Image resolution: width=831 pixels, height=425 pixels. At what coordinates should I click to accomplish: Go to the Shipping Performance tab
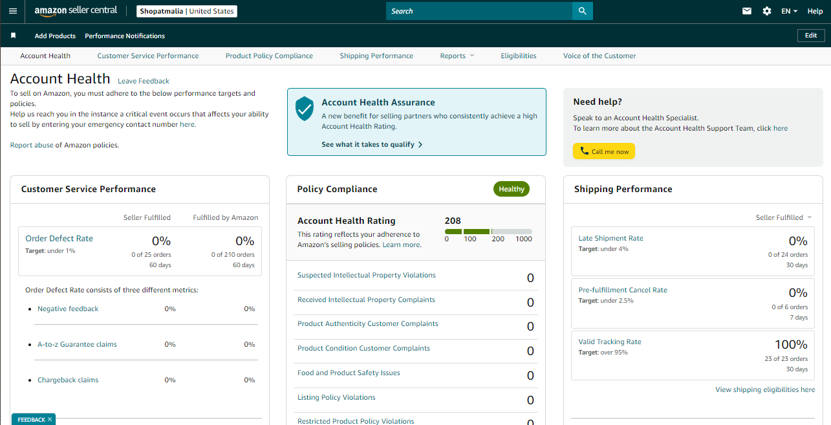(x=376, y=56)
